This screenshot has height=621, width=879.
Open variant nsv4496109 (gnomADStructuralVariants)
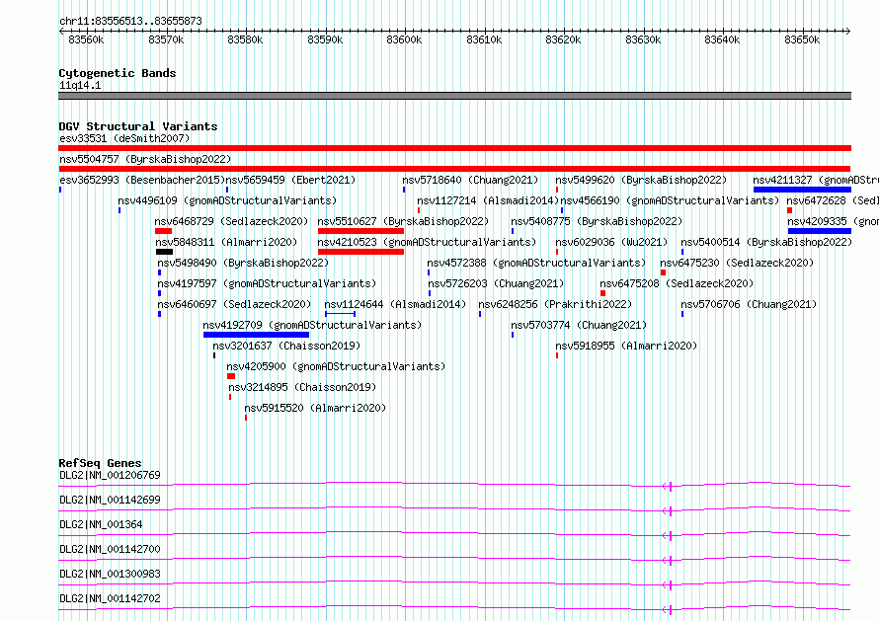point(227,200)
